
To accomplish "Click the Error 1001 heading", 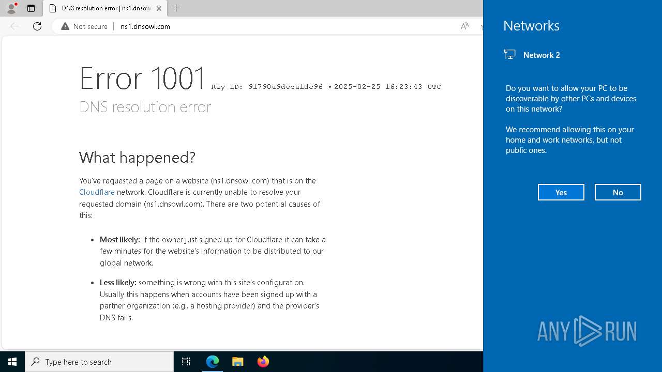I will (143, 78).
